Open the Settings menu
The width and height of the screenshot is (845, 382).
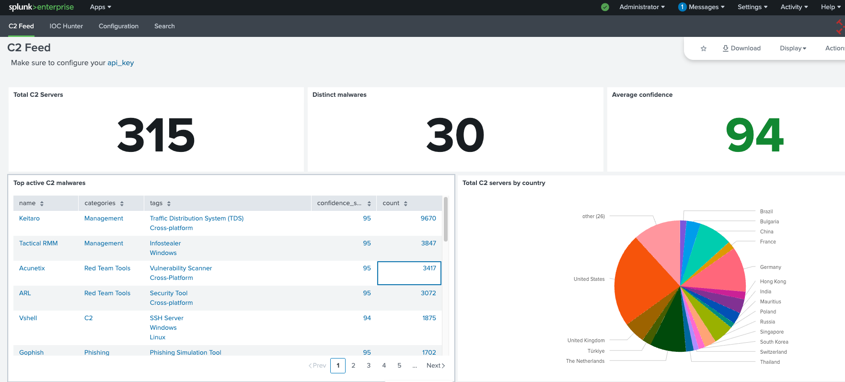coord(752,7)
